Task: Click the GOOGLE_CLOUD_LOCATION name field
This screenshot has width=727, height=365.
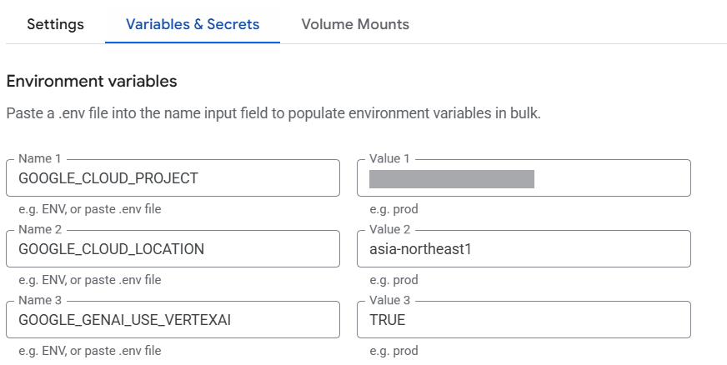Action: tap(173, 249)
